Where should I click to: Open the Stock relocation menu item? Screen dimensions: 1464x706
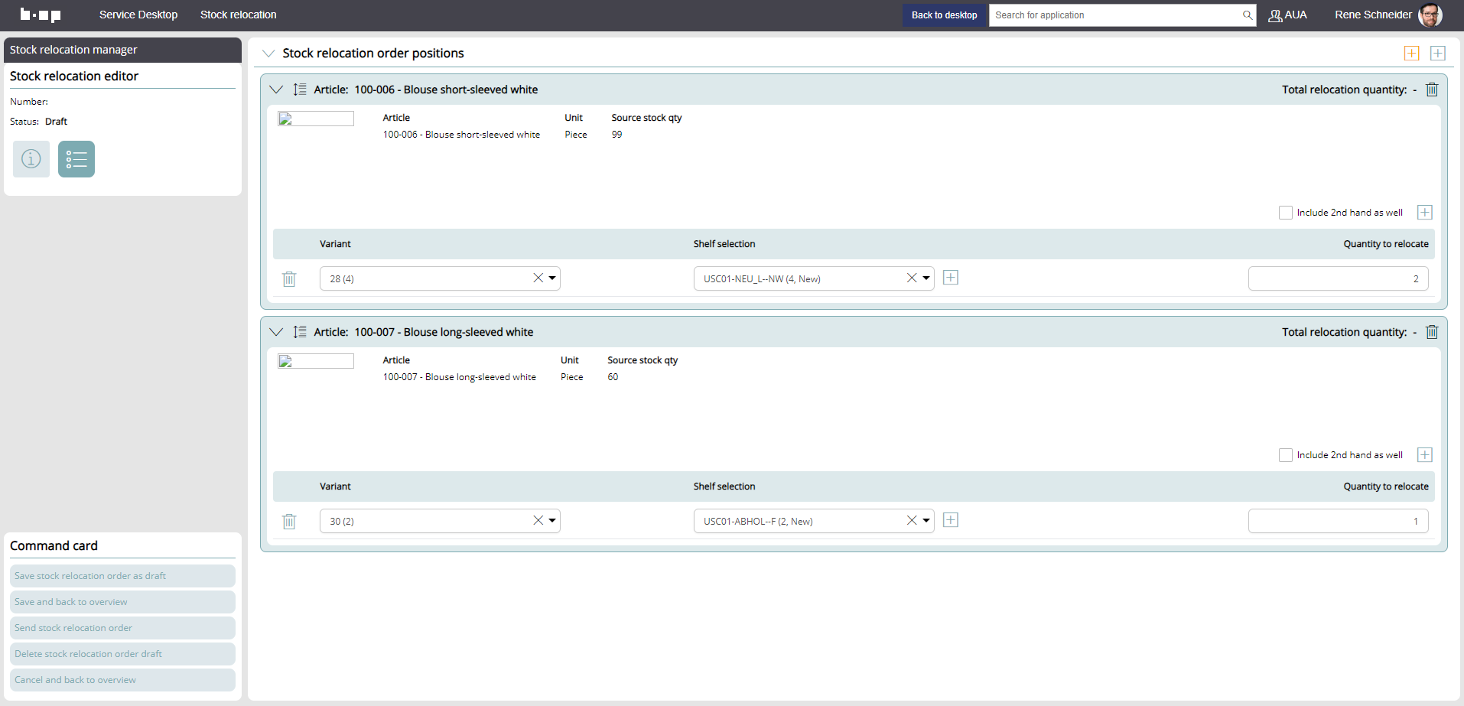(x=239, y=15)
